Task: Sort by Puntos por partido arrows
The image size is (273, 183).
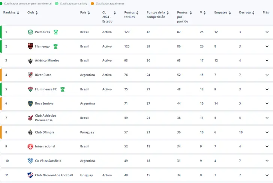Action: point(190,12)
